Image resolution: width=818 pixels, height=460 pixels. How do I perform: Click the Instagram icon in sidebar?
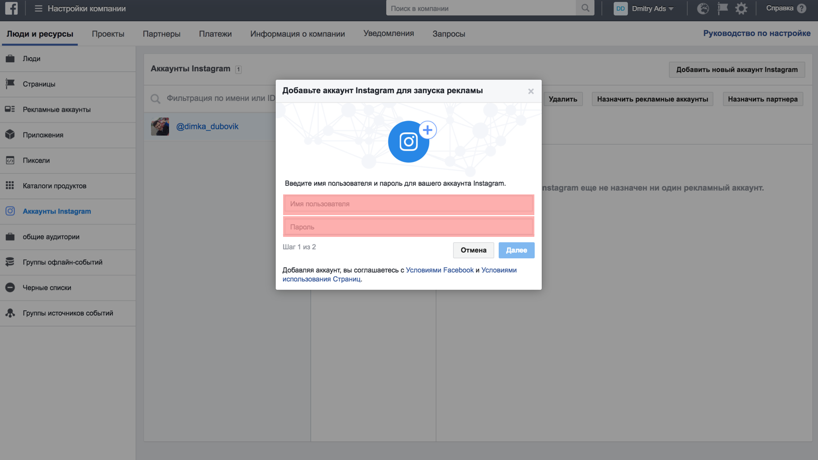click(10, 211)
